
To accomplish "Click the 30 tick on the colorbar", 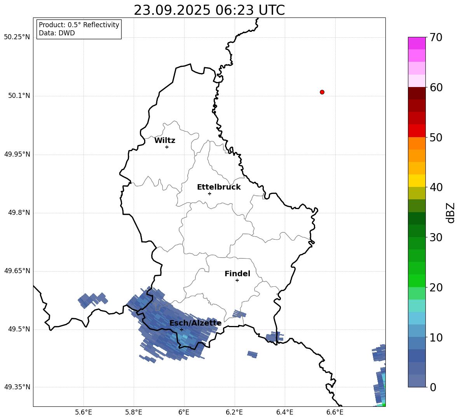I will (x=436, y=237).
